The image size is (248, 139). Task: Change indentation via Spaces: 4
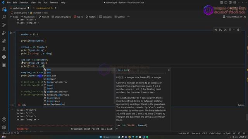coord(196,133)
